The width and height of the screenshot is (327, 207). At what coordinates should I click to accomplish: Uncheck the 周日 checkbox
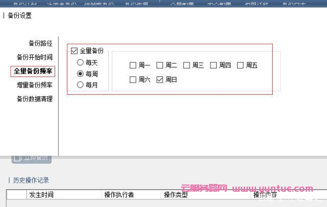click(x=159, y=80)
